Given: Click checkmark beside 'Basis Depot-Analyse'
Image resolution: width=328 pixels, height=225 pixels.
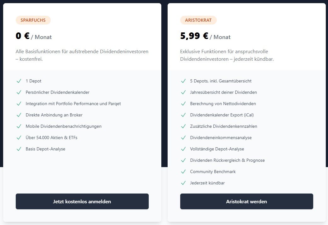Looking at the screenshot, I should coord(19,149).
